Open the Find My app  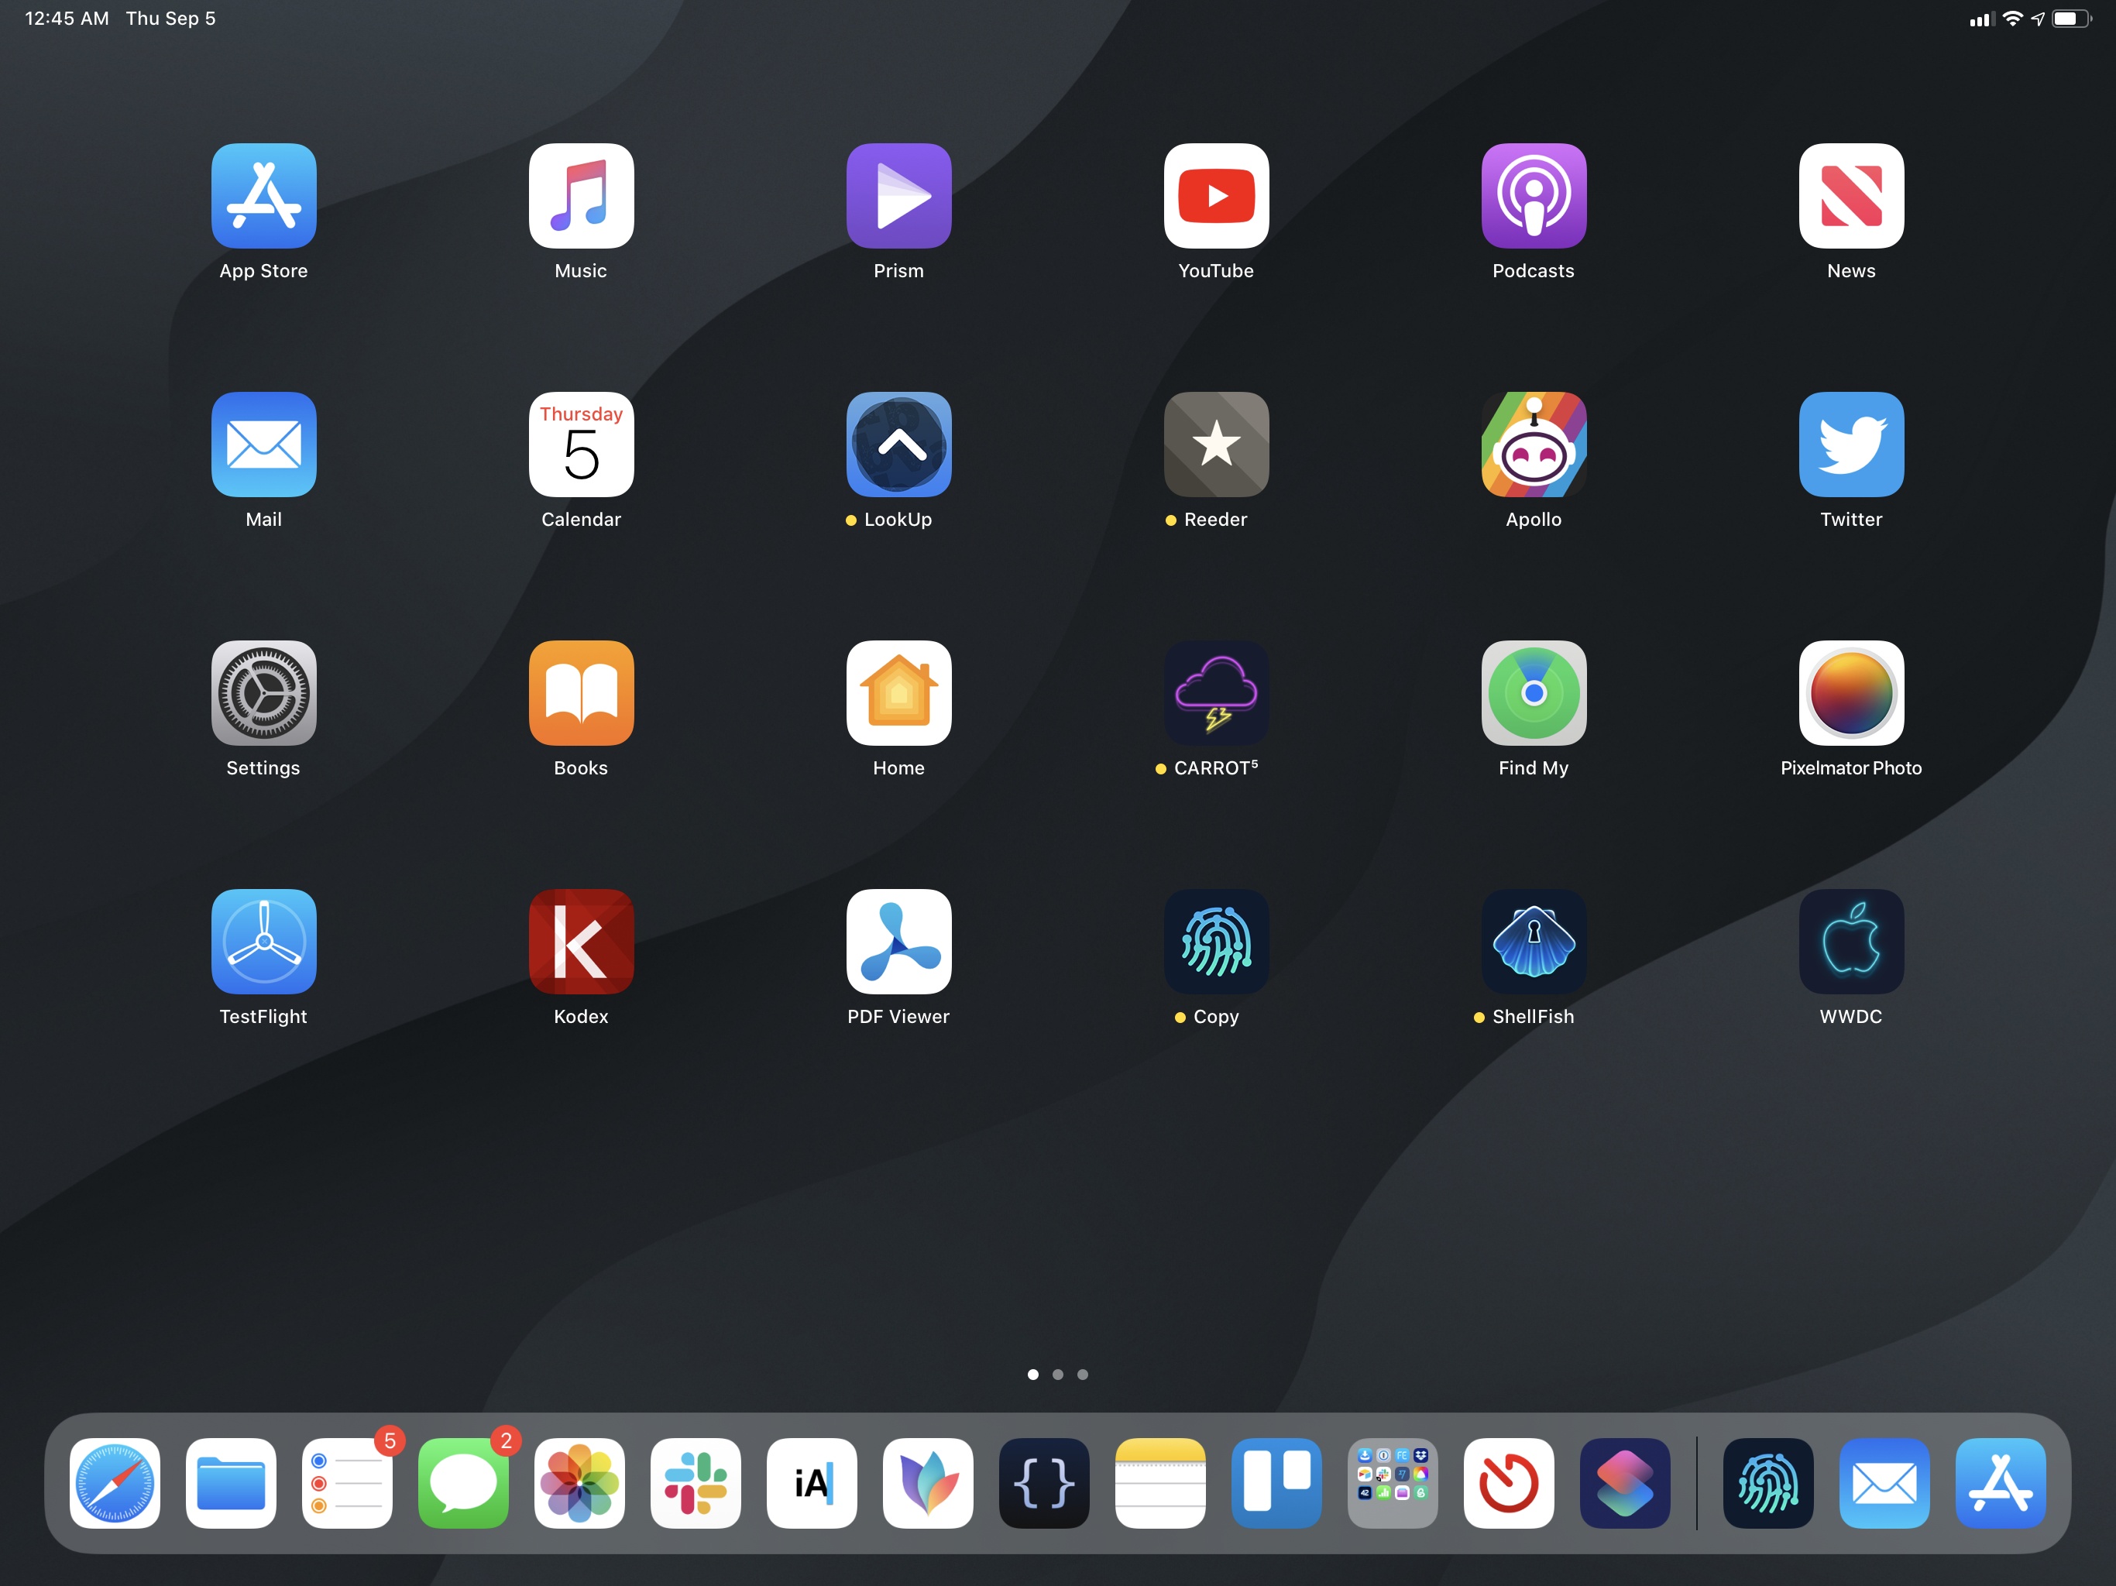click(1534, 694)
